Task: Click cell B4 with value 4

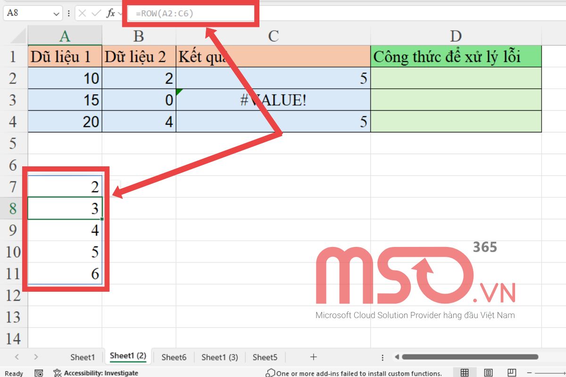Action: click(139, 121)
